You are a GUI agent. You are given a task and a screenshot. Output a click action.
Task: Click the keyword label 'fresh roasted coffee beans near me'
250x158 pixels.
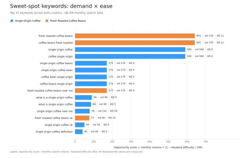click(50, 91)
